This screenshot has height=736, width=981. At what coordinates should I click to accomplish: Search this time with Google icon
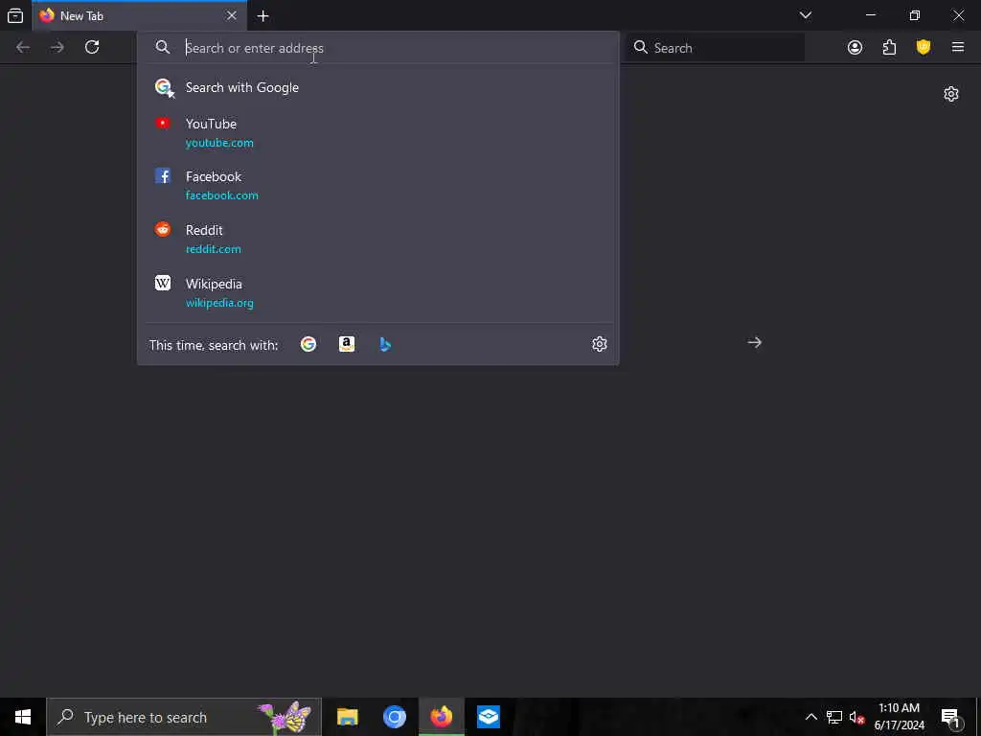pos(308,344)
